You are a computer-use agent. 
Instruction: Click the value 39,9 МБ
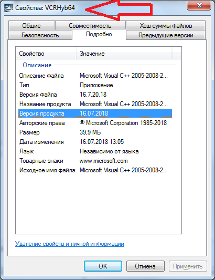coord(90,132)
